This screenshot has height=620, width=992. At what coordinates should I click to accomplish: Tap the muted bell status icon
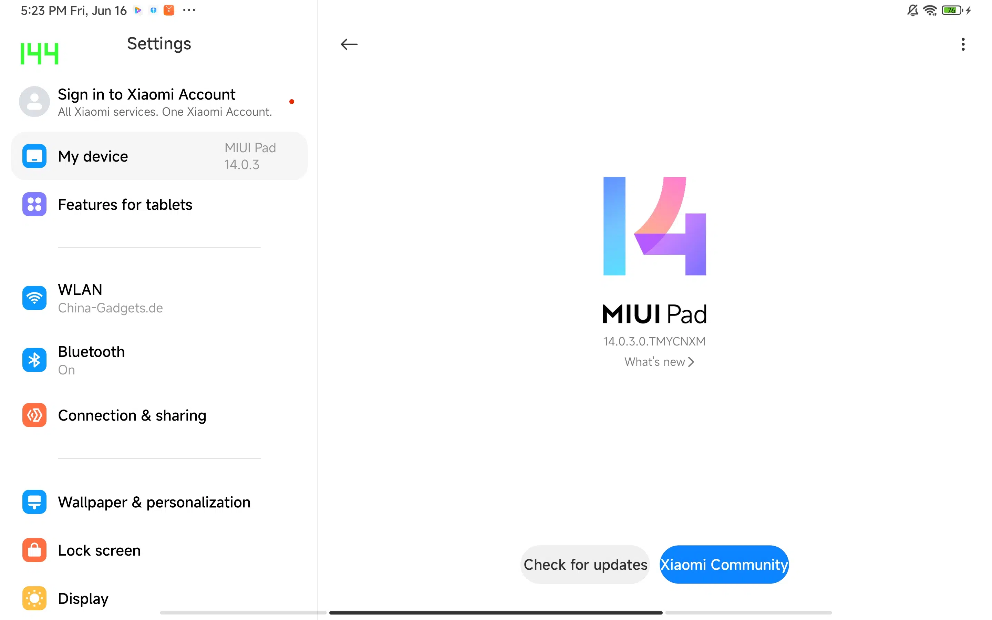coord(912,10)
